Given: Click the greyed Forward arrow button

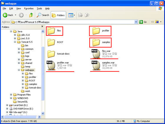Looking at the screenshot, I should click(x=21, y=15).
